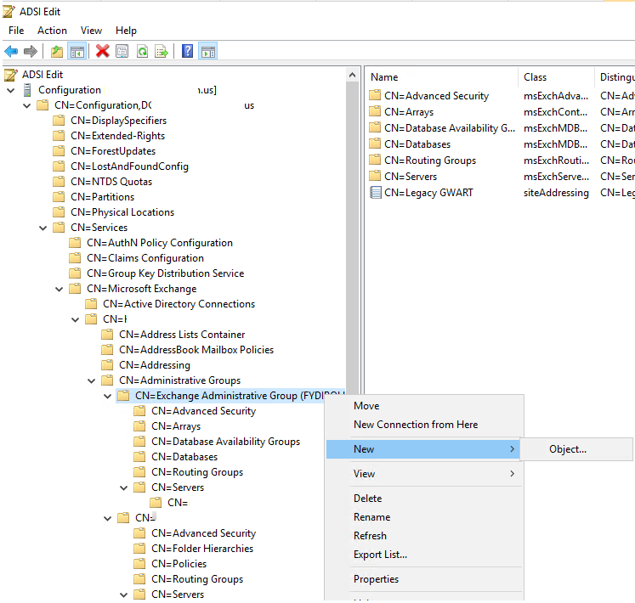Click the tree pane scroll up arrow
The height and width of the screenshot is (603, 635).
coord(352,75)
